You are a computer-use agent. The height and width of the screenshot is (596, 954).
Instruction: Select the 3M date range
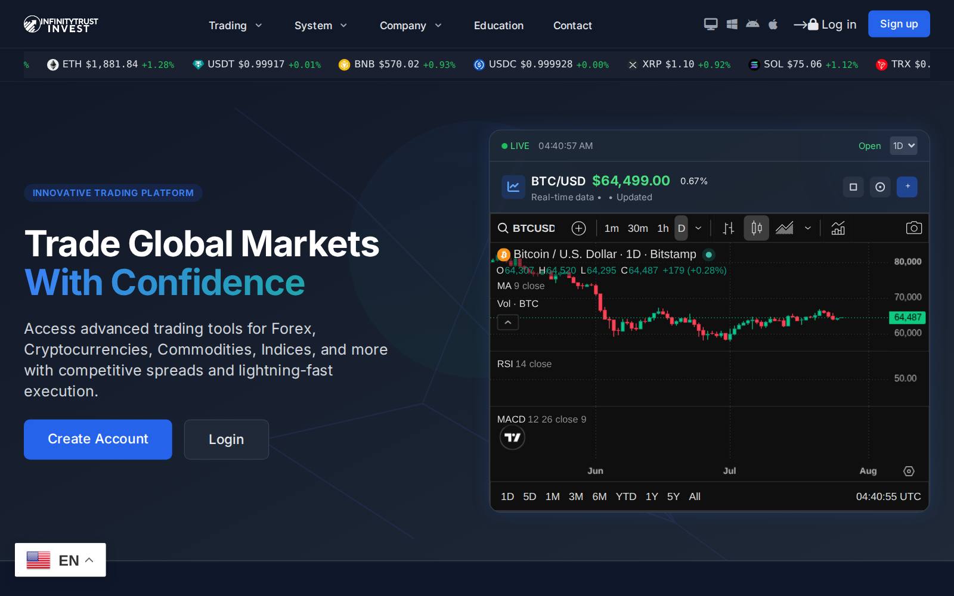click(x=576, y=496)
